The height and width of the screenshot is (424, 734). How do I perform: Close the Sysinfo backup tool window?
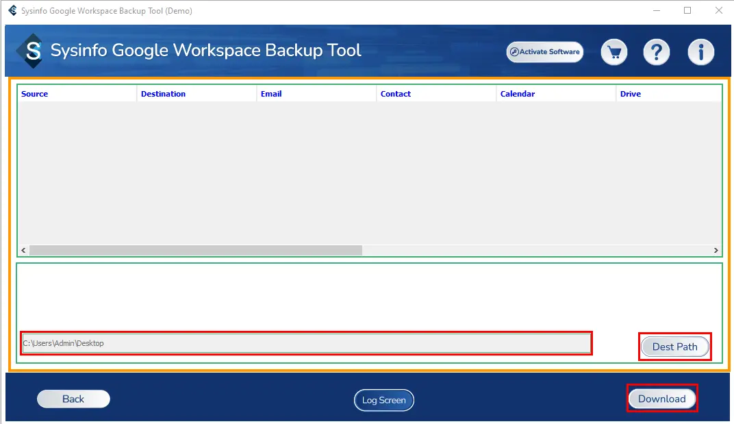point(718,10)
